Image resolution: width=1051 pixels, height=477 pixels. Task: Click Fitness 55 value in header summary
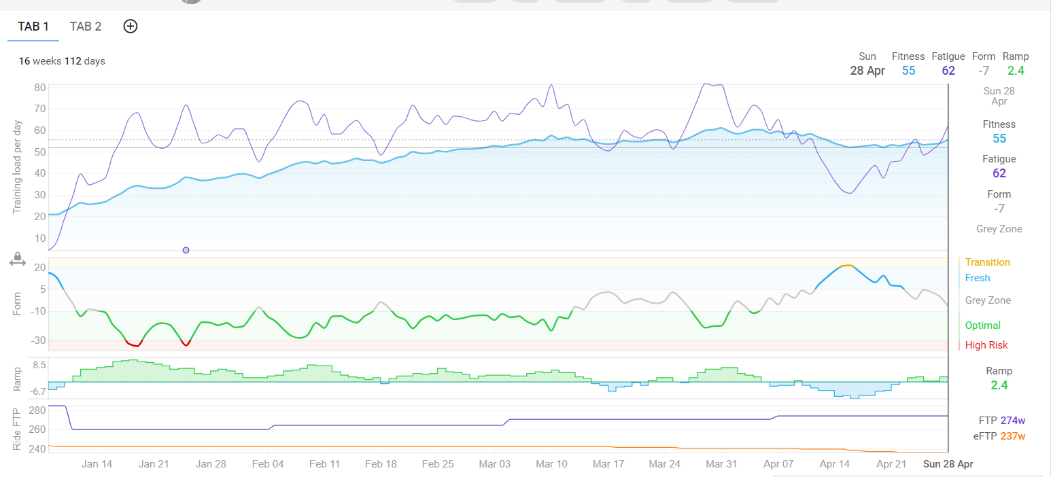tap(908, 70)
